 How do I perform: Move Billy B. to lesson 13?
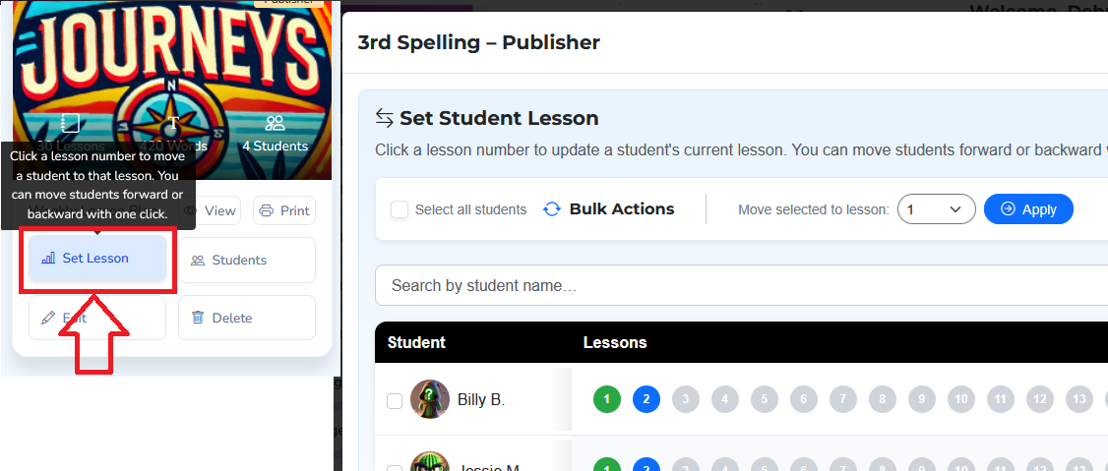1079,399
